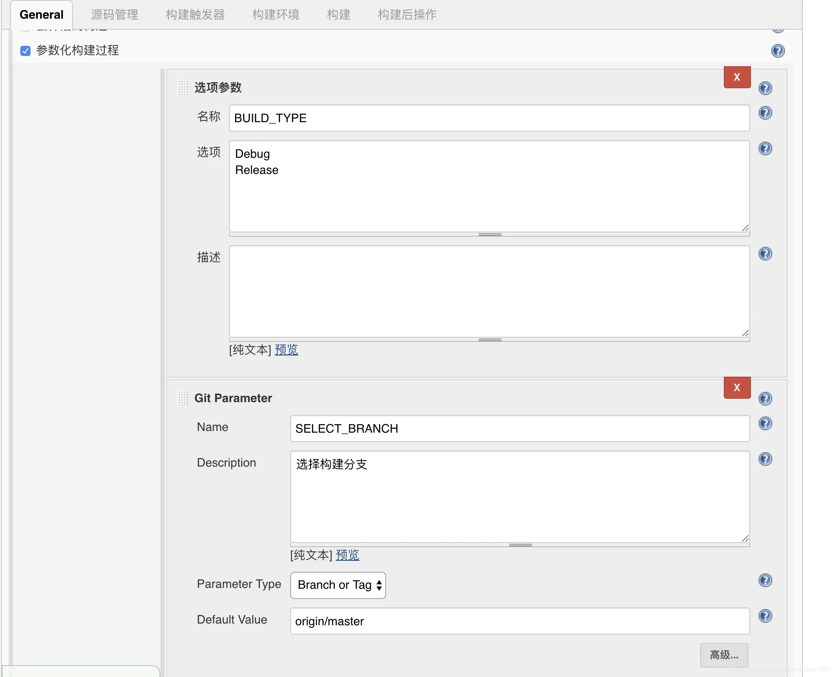The width and height of the screenshot is (835, 677).
Task: Click 高级... advanced button
Action: click(x=723, y=655)
